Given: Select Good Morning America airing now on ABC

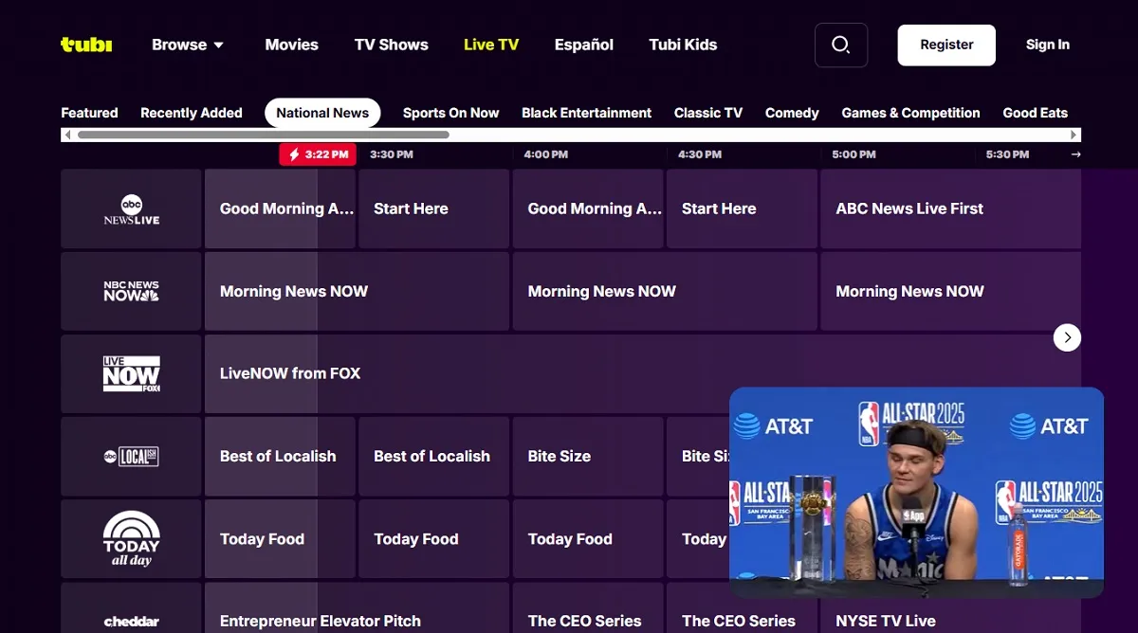Looking at the screenshot, I should coord(280,208).
